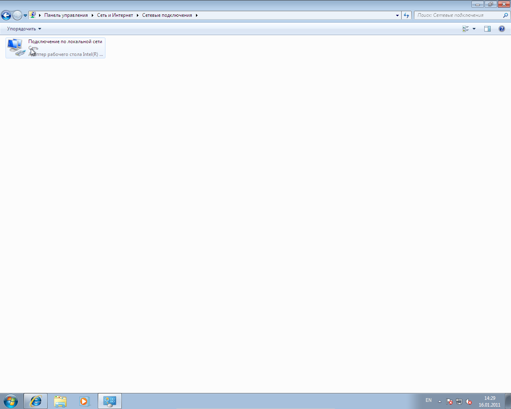Viewport: 511px width, 409px height.
Task: Open the Упорядочить menu
Action: (24, 29)
